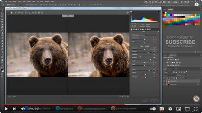
Task: Toggle shadow clipping warning on histogram
Action: click(x=131, y=12)
